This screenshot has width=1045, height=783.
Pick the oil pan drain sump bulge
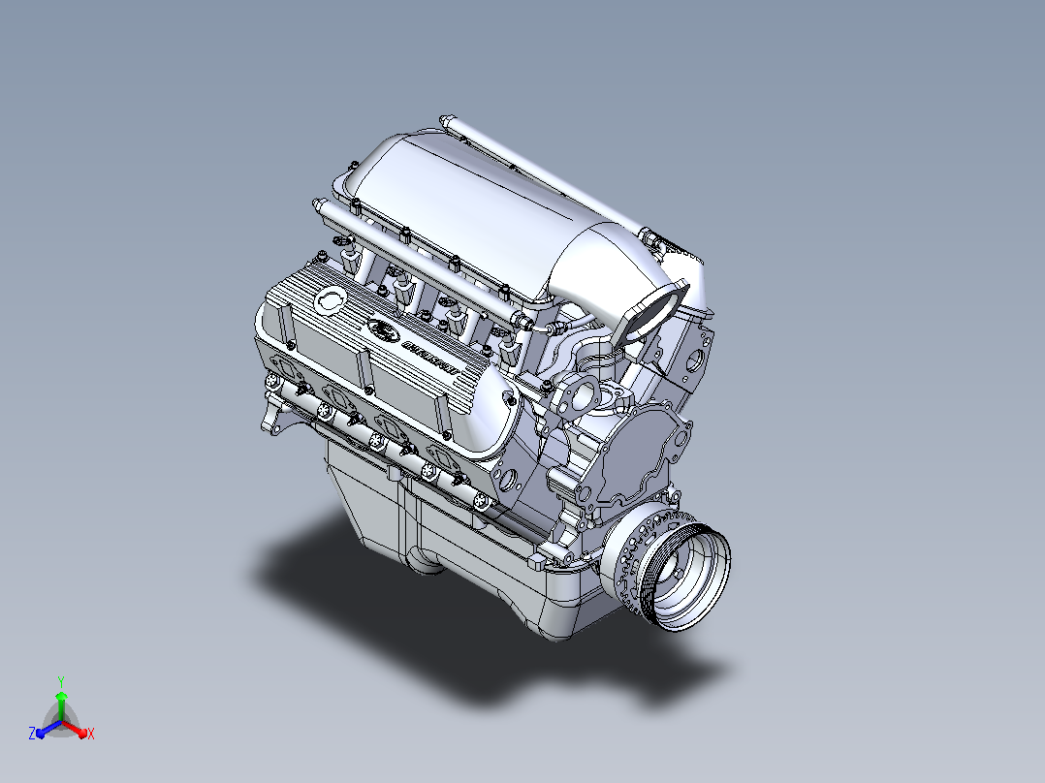[x=426, y=561]
